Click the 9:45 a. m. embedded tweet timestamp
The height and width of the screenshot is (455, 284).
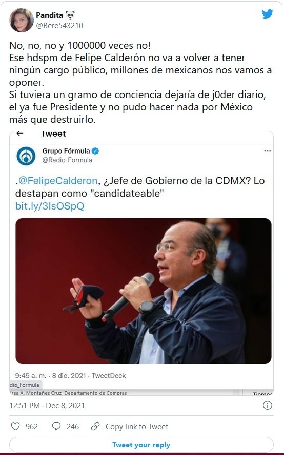(x=70, y=376)
